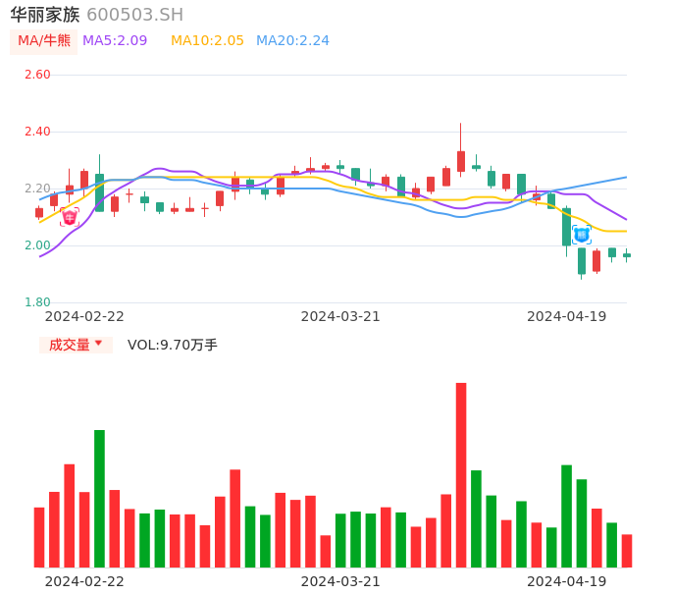Click the 2.40 price axis label

[x=37, y=132]
